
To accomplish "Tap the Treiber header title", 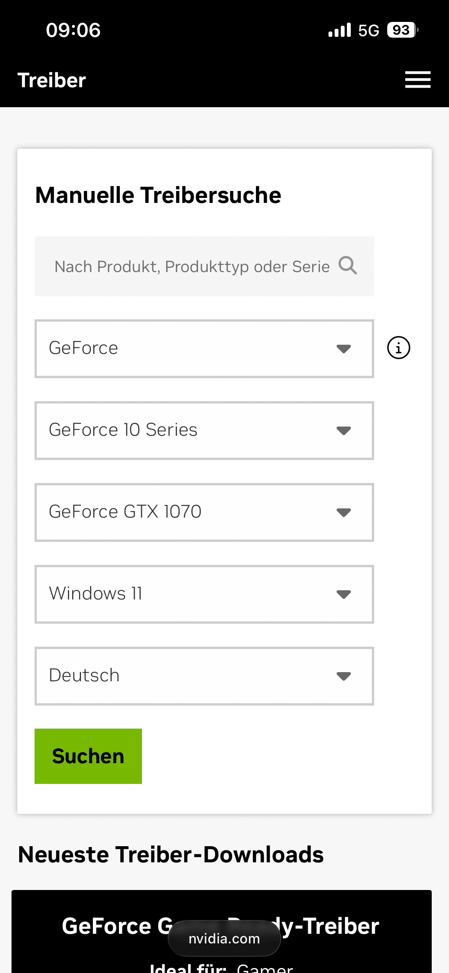I will [52, 80].
